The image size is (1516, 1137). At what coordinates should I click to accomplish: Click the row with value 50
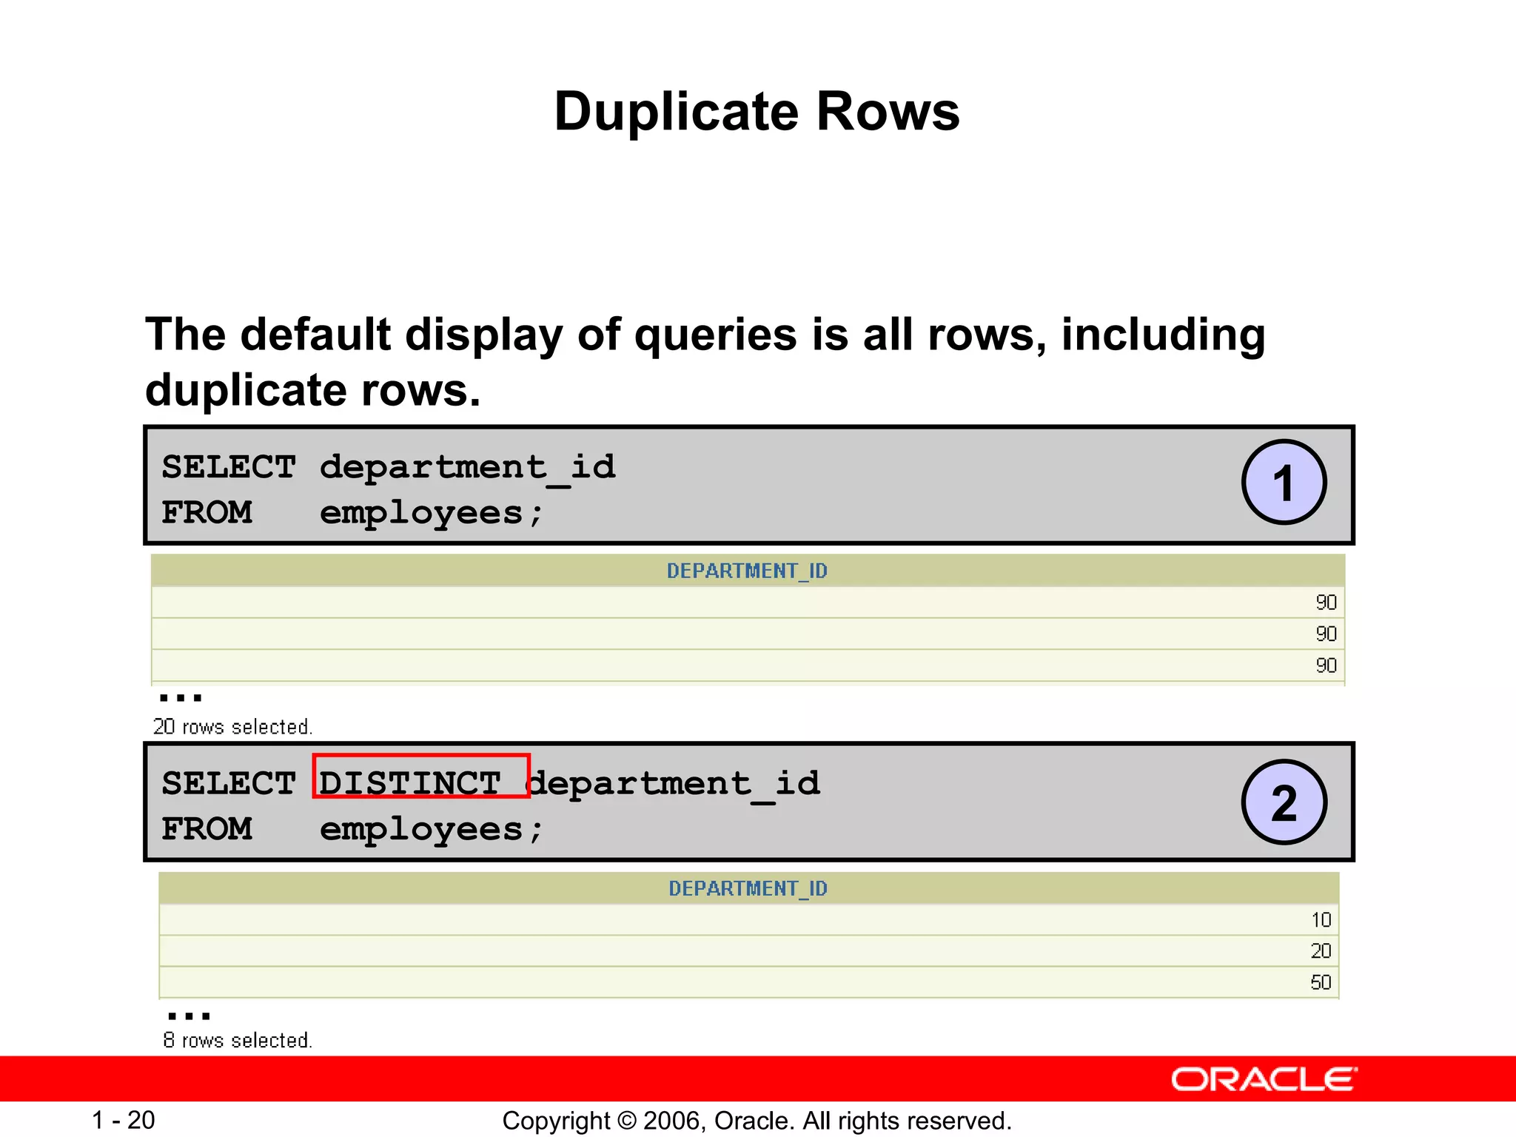pos(1321,983)
